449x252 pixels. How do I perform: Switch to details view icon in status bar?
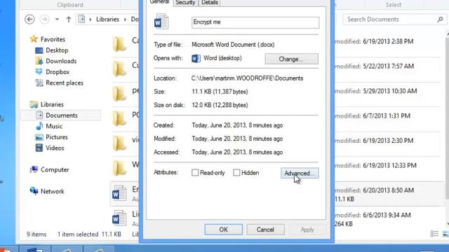tap(434, 234)
